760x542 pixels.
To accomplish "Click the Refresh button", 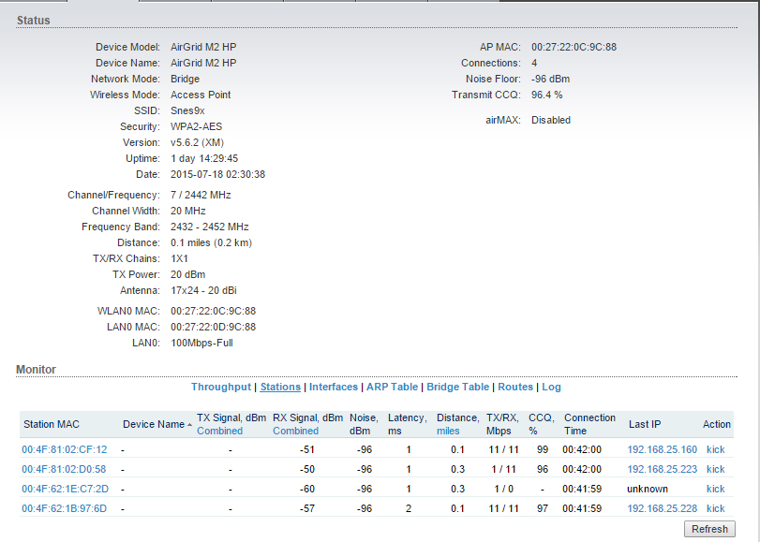I will [x=709, y=529].
